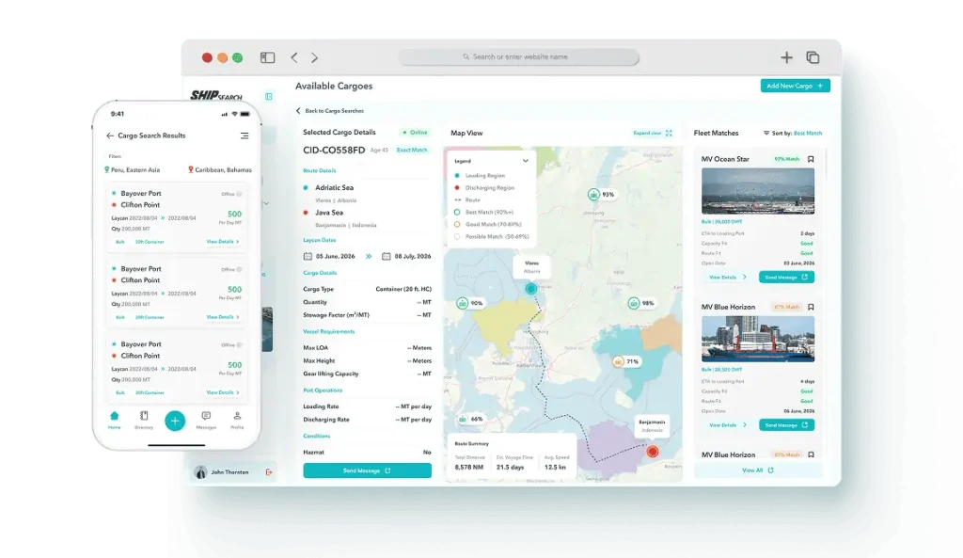Click the browser sidebar toggle icon
This screenshot has width=963, height=558.
tap(267, 57)
